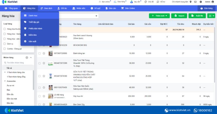This screenshot has height=114, width=217.
Task: Select the Áo sơ mi group
Action: pos(10,85)
